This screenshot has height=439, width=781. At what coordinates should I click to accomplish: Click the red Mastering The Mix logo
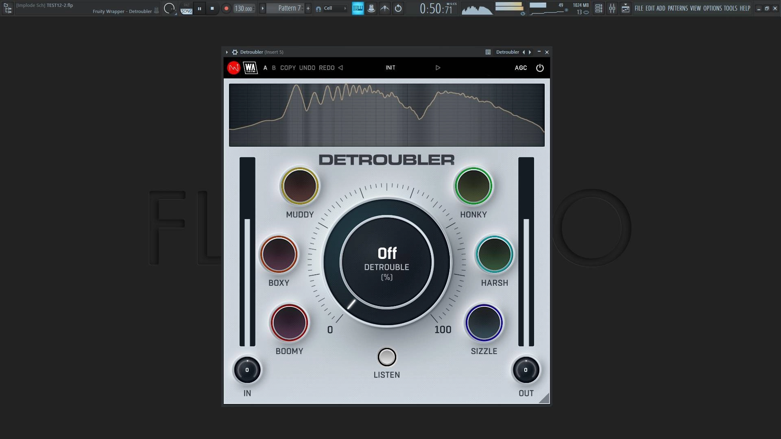[234, 68]
